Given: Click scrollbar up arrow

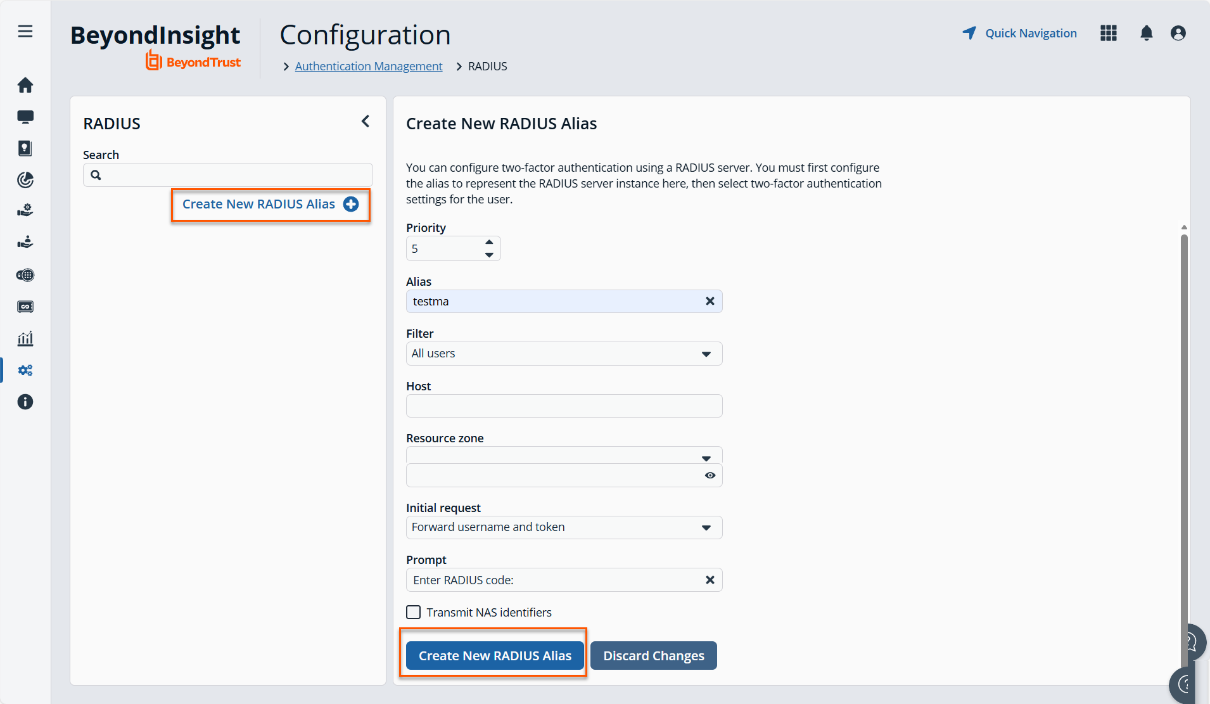Looking at the screenshot, I should click(1184, 227).
